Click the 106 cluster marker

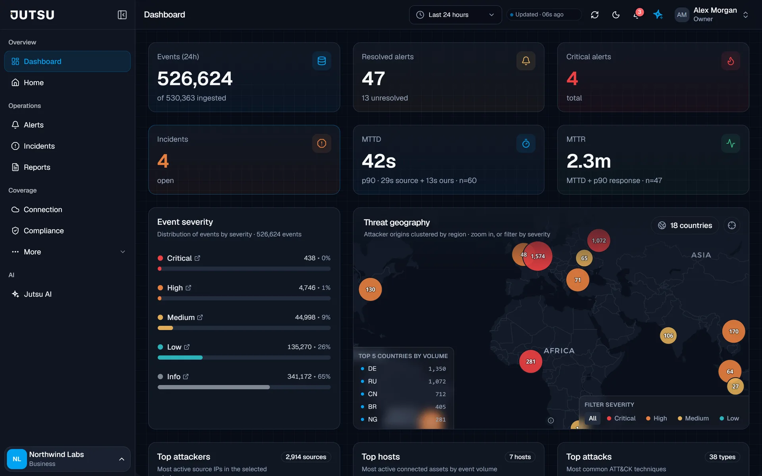668,336
